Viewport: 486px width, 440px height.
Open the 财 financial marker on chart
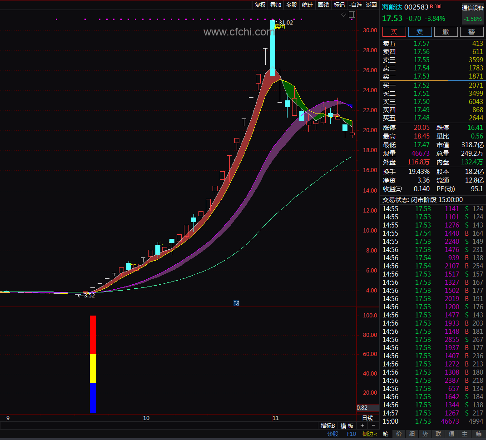pos(236,303)
